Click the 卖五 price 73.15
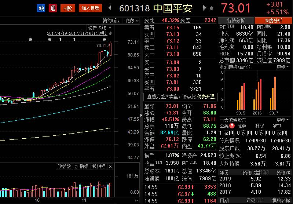 coord(173,28)
